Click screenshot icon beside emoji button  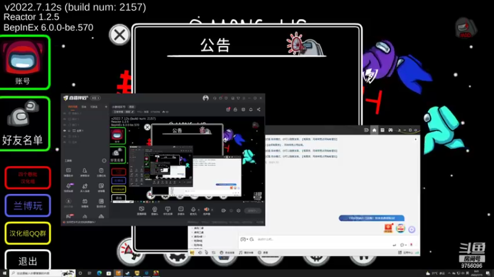click(x=252, y=239)
